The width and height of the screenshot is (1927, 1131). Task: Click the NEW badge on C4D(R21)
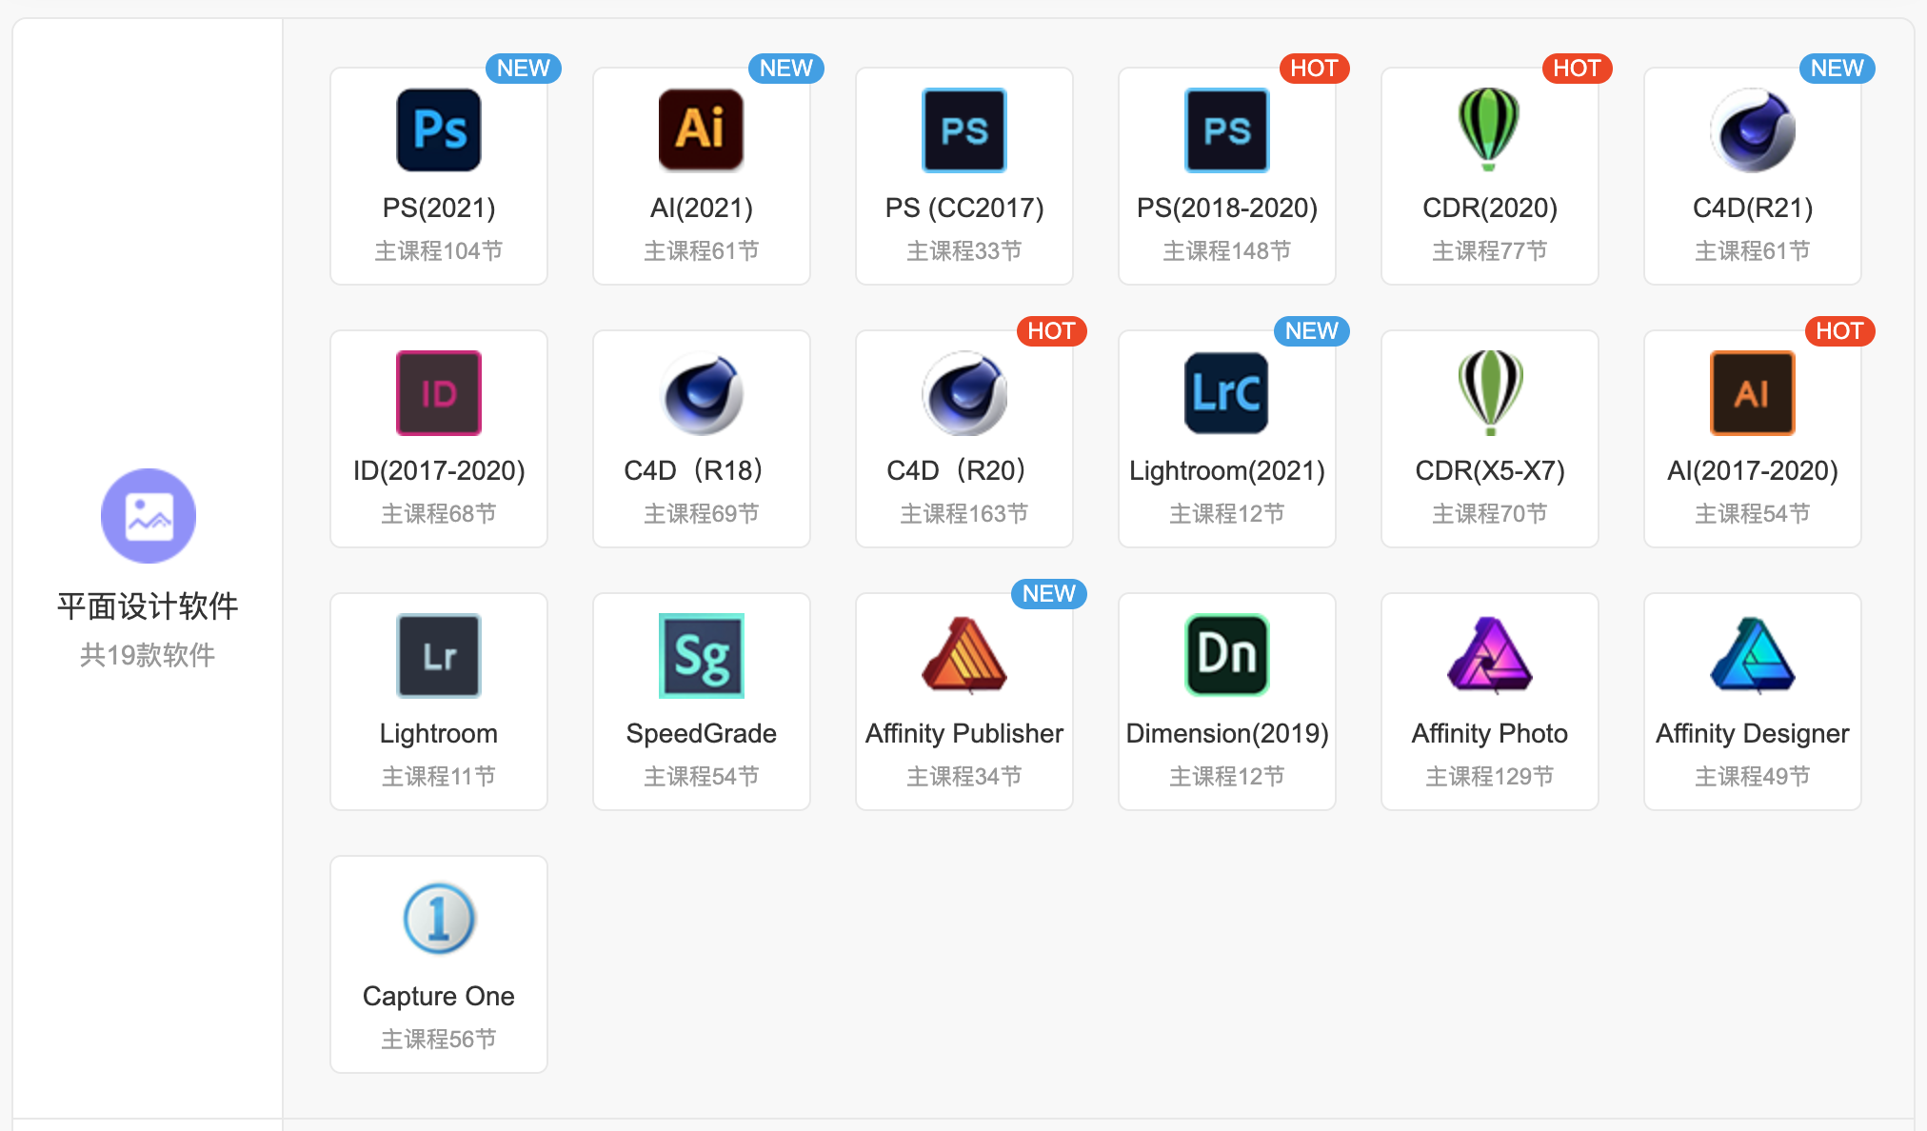point(1838,69)
